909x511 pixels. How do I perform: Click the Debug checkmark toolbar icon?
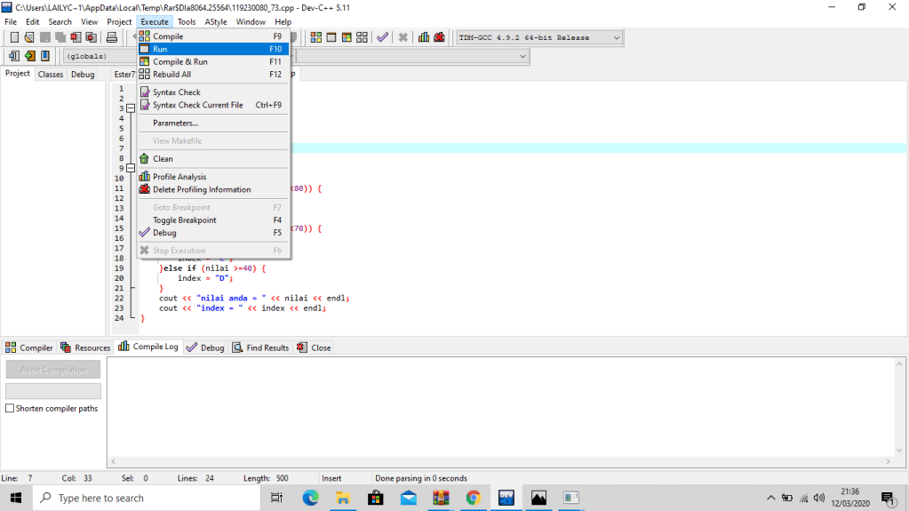382,37
